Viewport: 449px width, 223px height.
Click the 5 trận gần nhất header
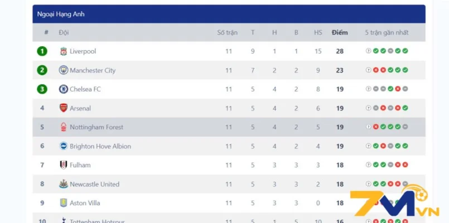(387, 32)
